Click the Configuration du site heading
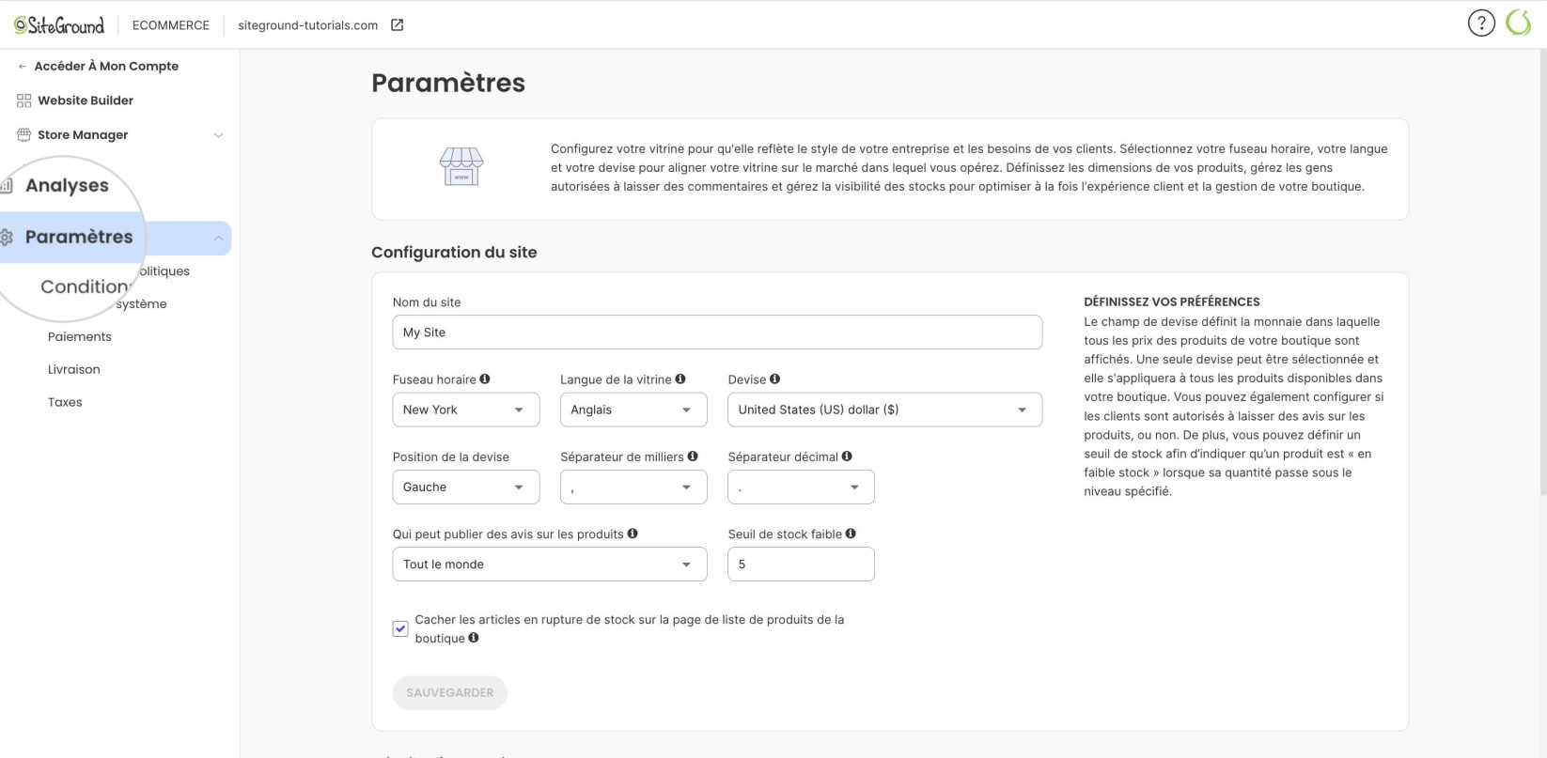Screen dimensions: 1547x758 coord(454,252)
